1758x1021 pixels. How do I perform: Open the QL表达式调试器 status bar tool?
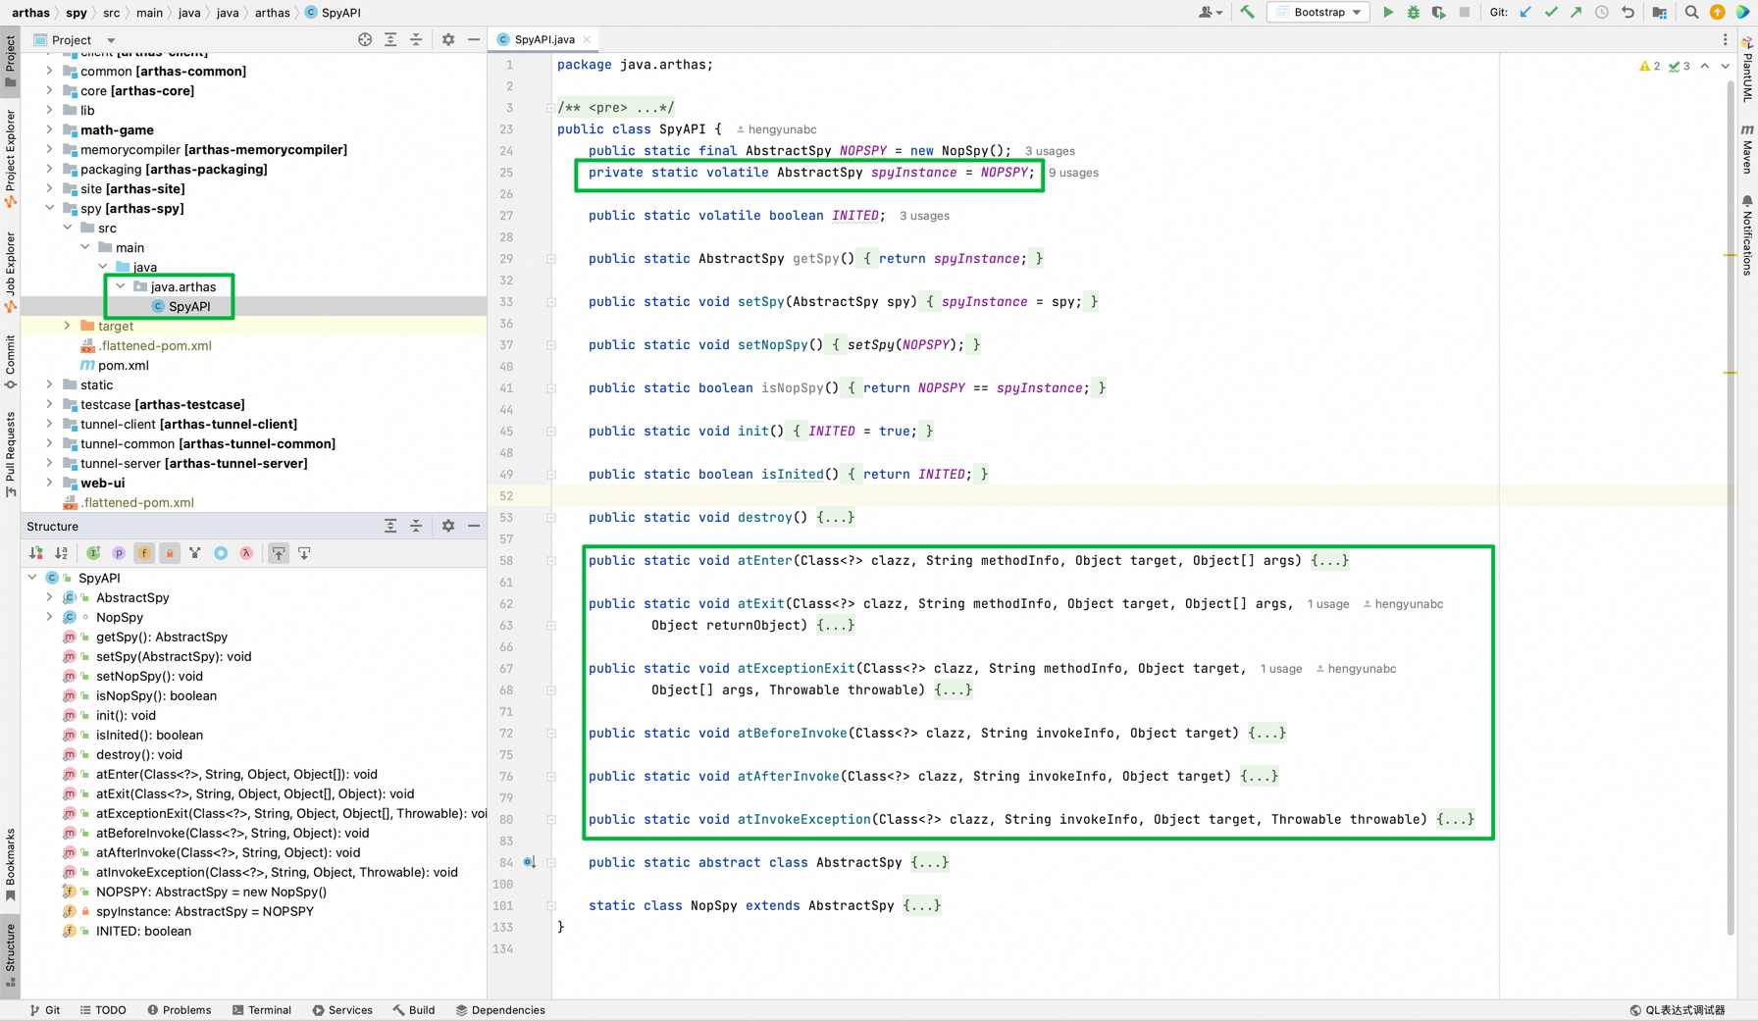[1678, 1010]
